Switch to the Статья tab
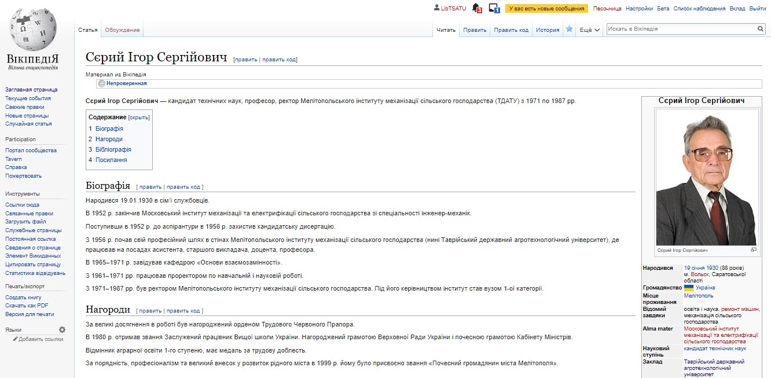Image resolution: width=771 pixels, height=378 pixels. click(87, 30)
